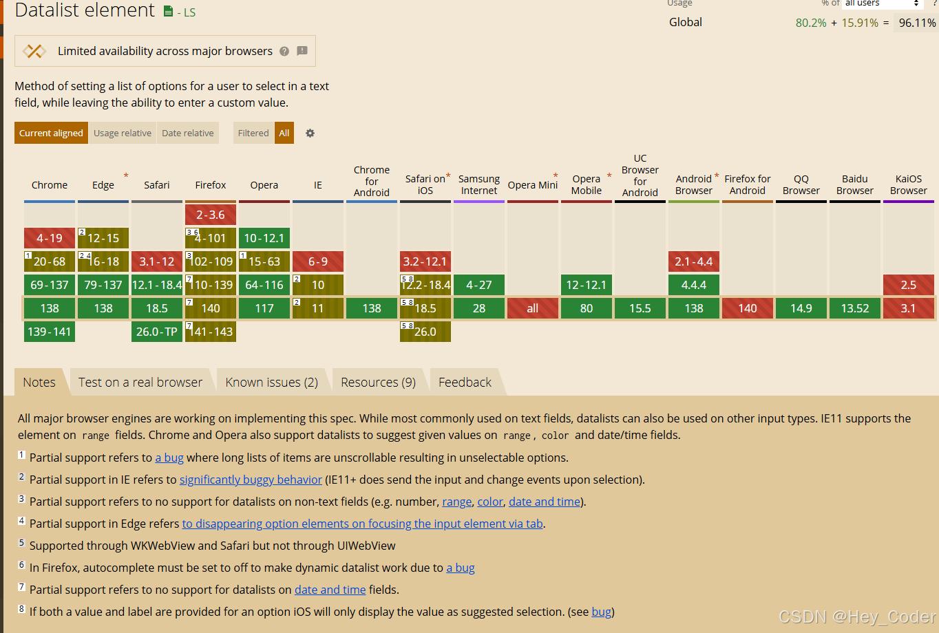Open the settings gear next to All
The width and height of the screenshot is (939, 633).
(310, 133)
